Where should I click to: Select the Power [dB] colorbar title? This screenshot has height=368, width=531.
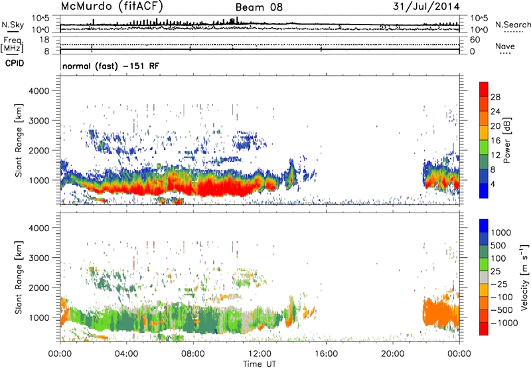(x=506, y=140)
